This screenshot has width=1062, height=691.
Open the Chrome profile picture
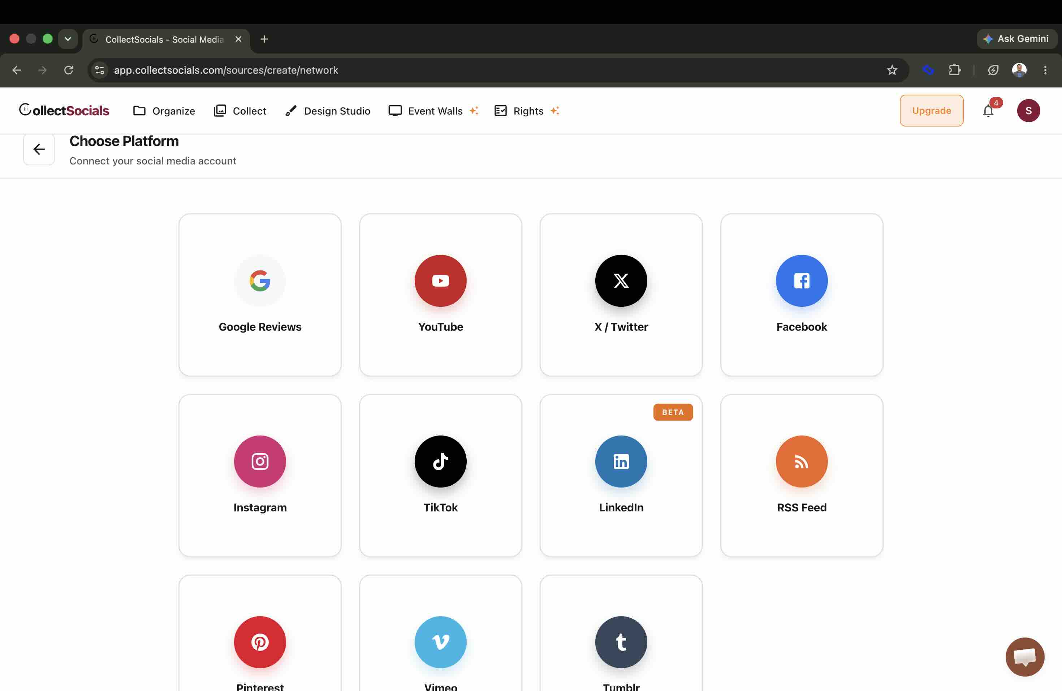1019,70
